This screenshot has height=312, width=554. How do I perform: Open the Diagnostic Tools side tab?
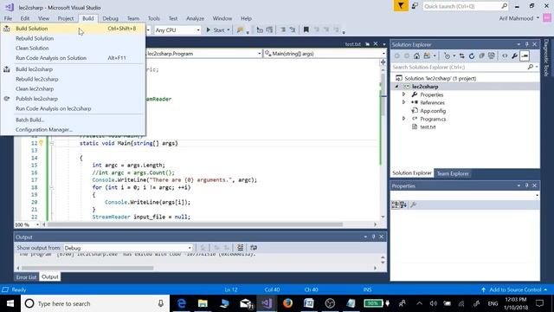[x=546, y=57]
